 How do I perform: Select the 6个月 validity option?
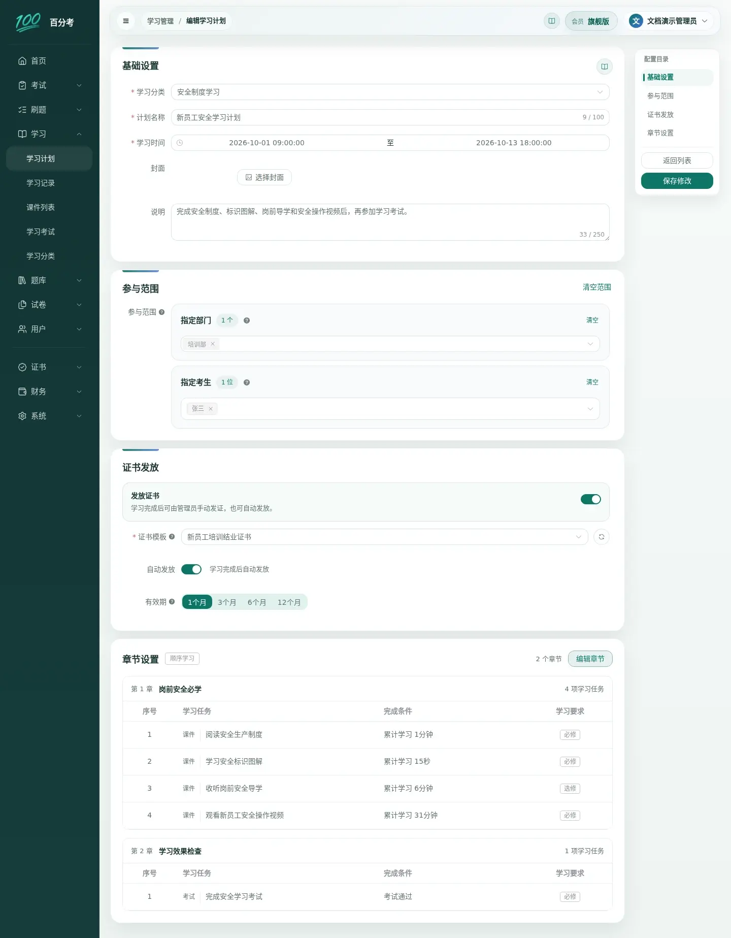tap(257, 602)
